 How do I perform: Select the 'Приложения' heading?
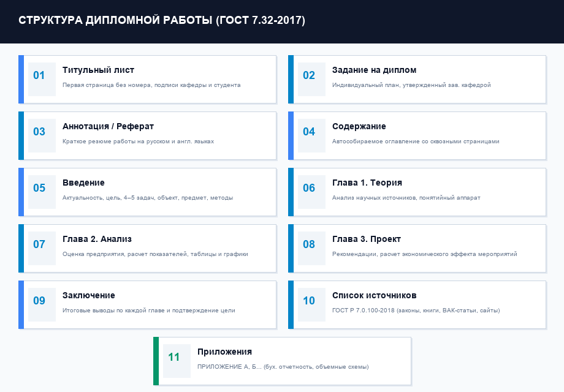(224, 352)
